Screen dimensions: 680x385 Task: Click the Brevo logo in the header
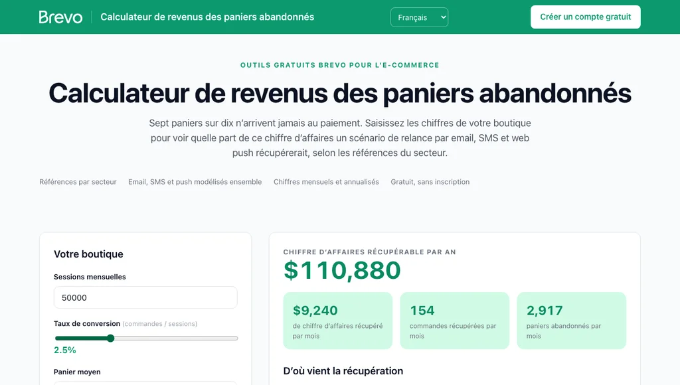60,17
